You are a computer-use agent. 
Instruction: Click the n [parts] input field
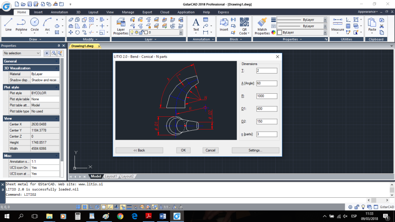coord(267,134)
